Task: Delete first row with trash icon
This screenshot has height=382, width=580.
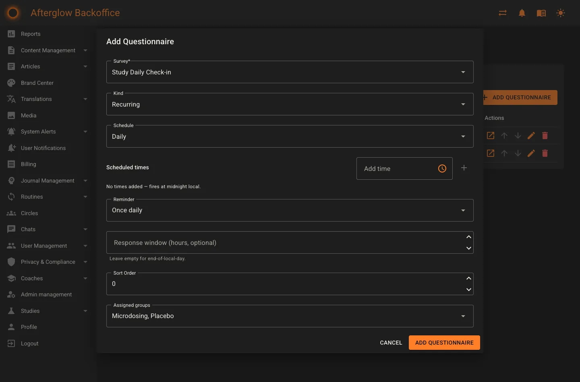Action: [545, 136]
